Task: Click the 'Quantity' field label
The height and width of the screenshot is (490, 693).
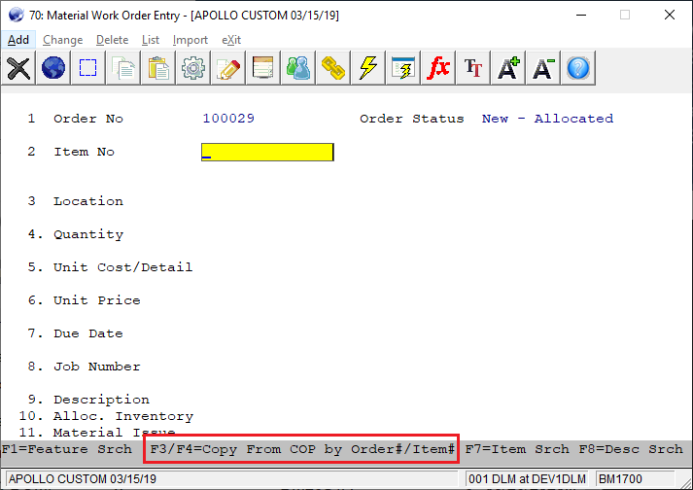Action: (88, 234)
